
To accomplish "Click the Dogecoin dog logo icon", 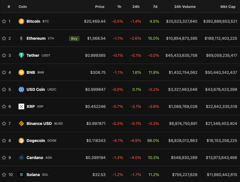I will pos(21,141).
